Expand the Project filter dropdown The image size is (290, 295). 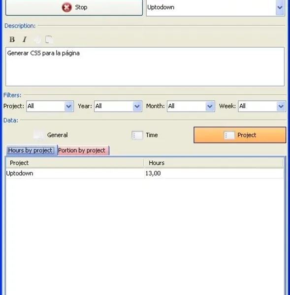[x=68, y=106]
